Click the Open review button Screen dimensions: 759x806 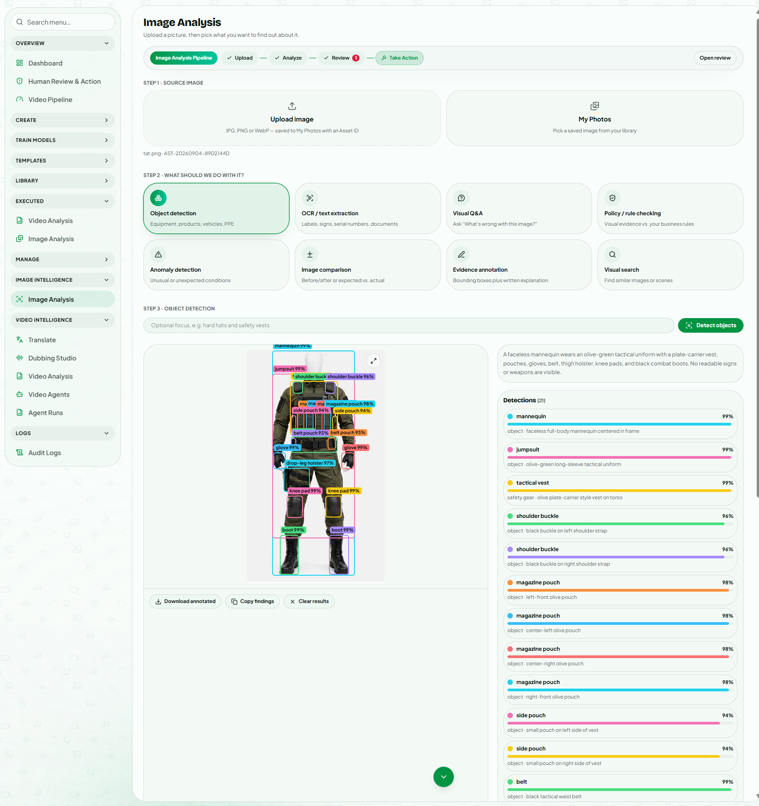pos(715,58)
